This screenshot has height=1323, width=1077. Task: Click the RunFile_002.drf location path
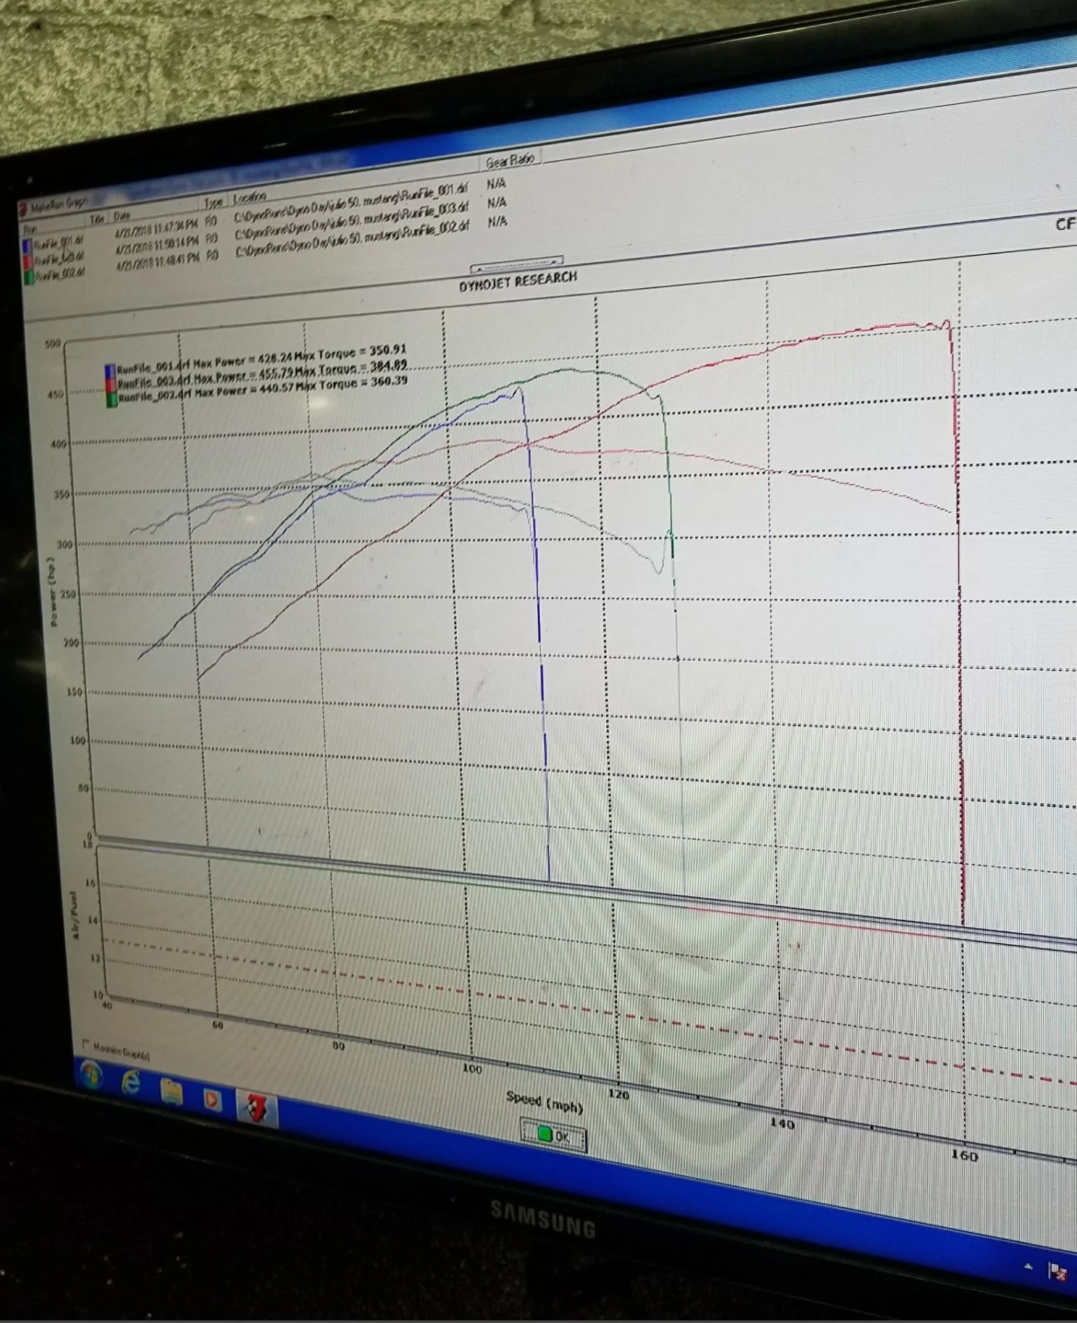coord(352,240)
